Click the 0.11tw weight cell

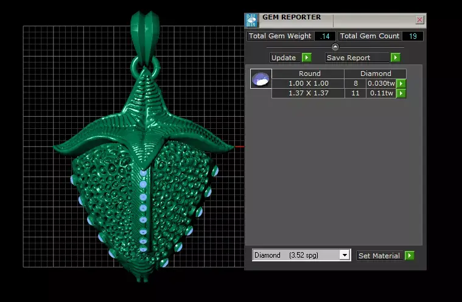381,93
